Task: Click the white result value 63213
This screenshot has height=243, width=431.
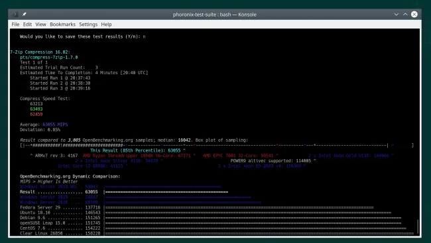Action: pyautogui.click(x=36, y=104)
